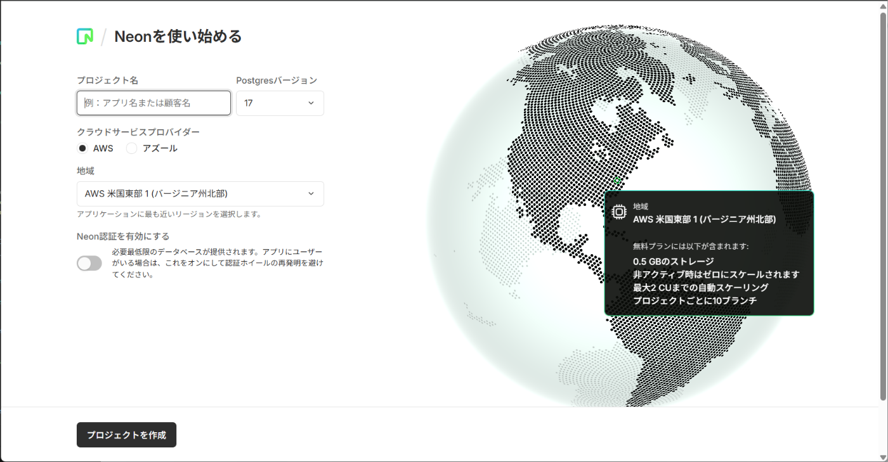Viewport: 888px width, 462px height.
Task: Click the chip icon in region tooltip
Action: click(619, 212)
